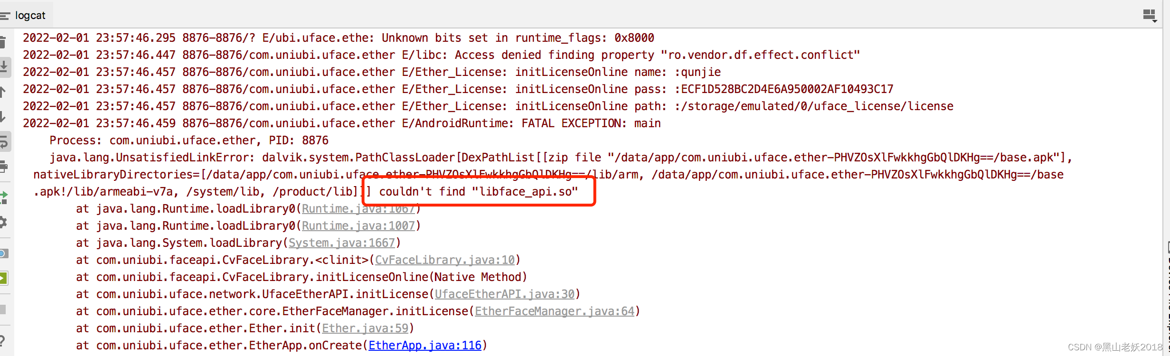1170x356 pixels.
Task: Click 'at java.lang.System.loadLibrary' text
Action: (x=179, y=243)
